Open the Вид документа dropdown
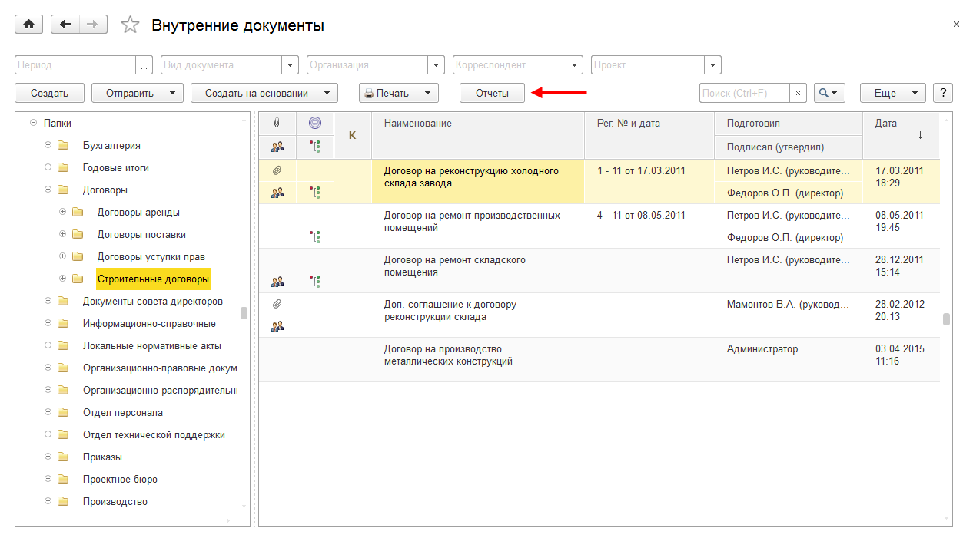Screen dimensions: 973x538 coord(291,65)
